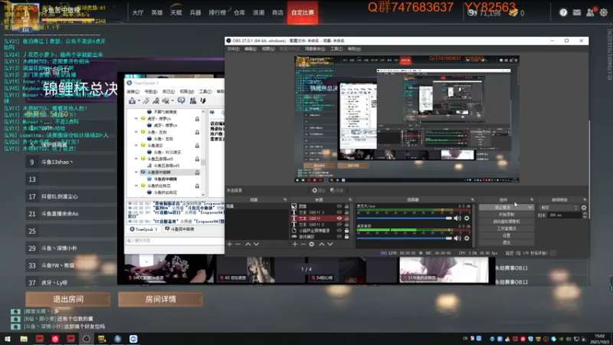Adjust 桌面音频 volume slider

(x=405, y=238)
